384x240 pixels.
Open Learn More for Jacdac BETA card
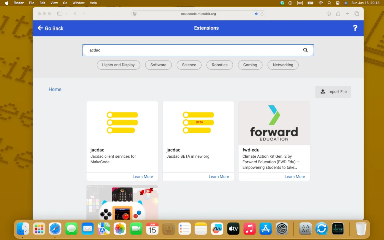pos(219,177)
